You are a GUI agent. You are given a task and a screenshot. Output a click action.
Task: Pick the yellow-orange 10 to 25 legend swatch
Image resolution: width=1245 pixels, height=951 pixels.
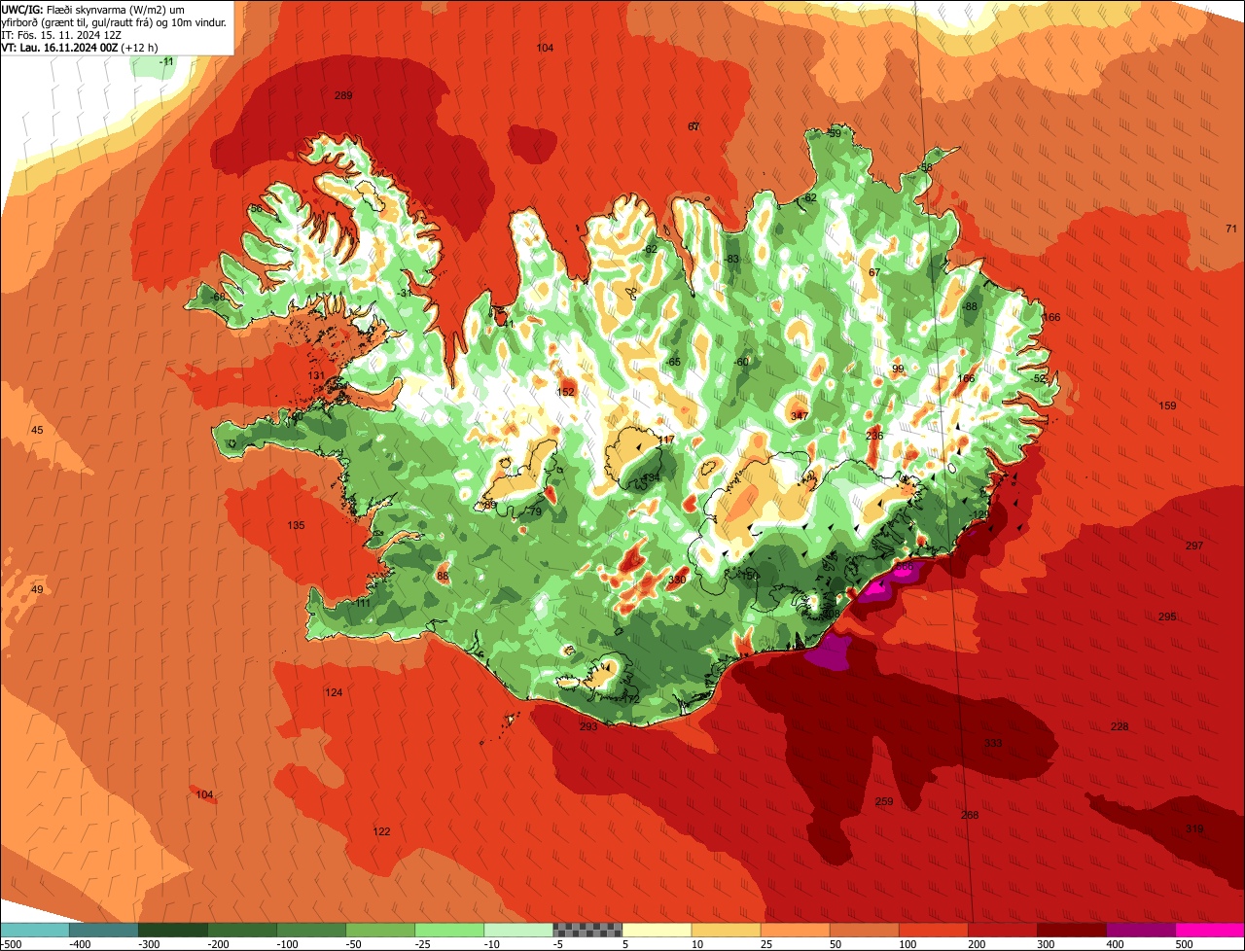coord(727,930)
